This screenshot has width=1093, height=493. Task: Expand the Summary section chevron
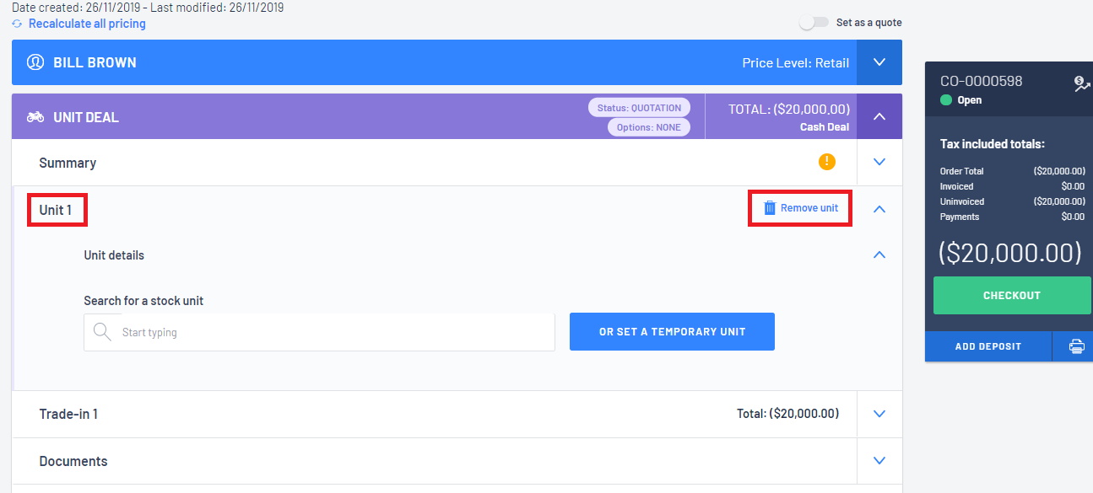pos(879,162)
